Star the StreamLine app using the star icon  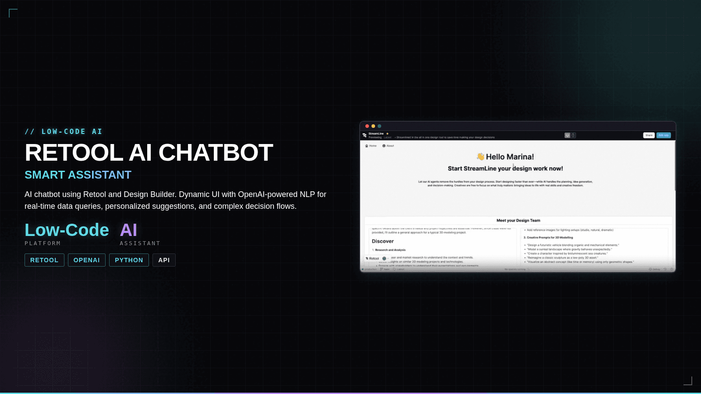pyautogui.click(x=387, y=134)
